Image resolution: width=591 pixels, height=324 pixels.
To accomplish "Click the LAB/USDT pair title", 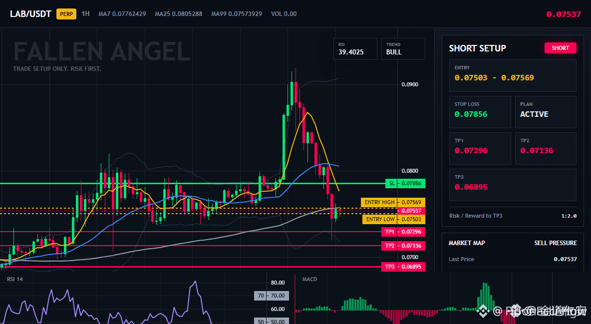I will click(30, 14).
